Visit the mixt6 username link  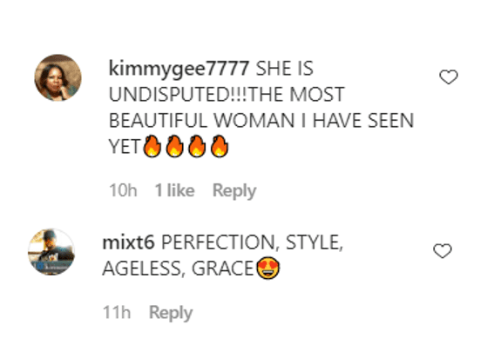pos(129,242)
